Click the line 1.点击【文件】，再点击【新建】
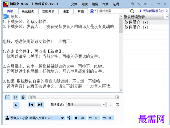 pos(34,51)
